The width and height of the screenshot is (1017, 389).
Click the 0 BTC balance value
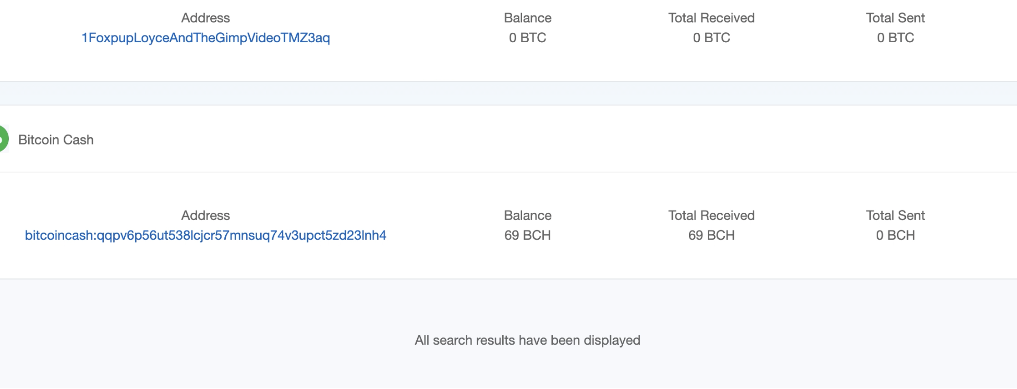click(528, 38)
